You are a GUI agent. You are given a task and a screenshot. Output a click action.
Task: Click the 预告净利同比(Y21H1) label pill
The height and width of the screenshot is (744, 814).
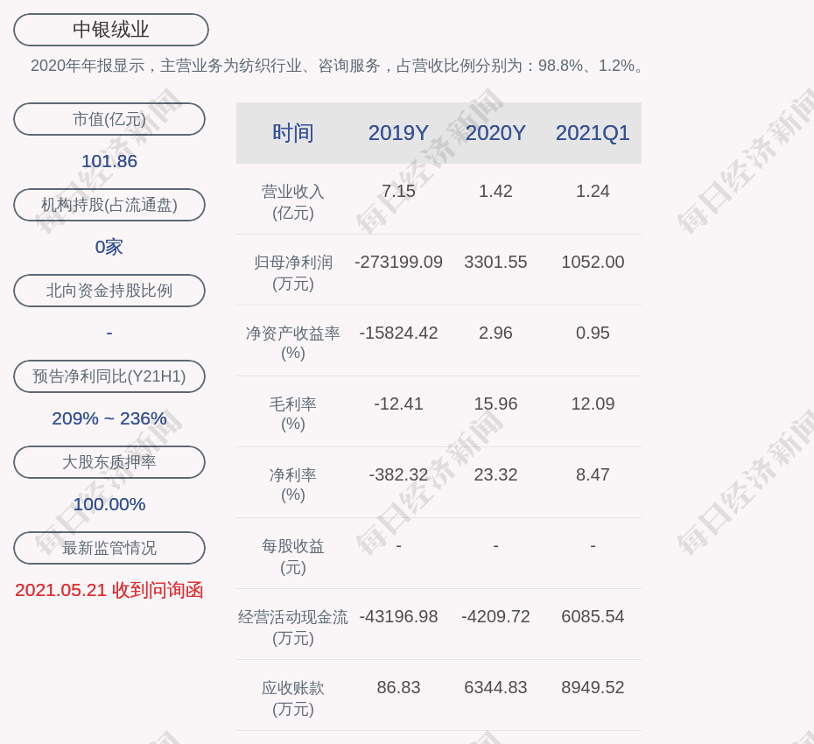109,376
